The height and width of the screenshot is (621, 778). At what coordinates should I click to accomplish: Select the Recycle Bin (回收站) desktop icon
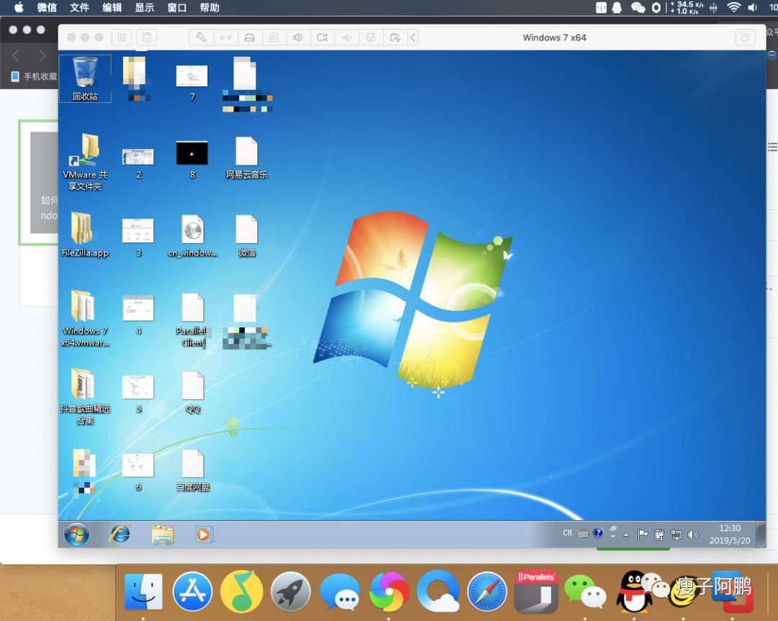pos(85,78)
